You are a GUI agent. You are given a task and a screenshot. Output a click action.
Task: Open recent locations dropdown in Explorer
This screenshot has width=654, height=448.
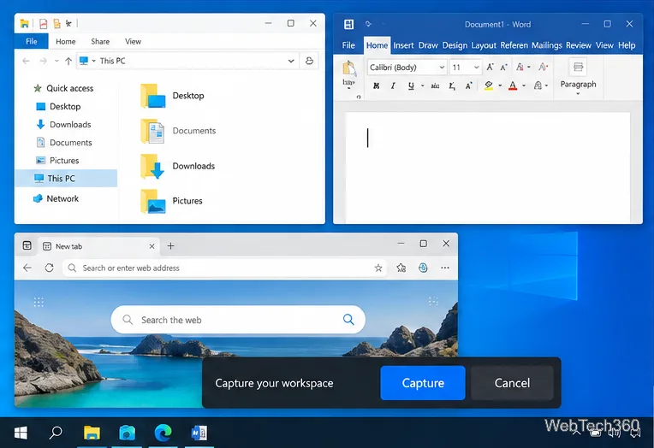pos(56,61)
